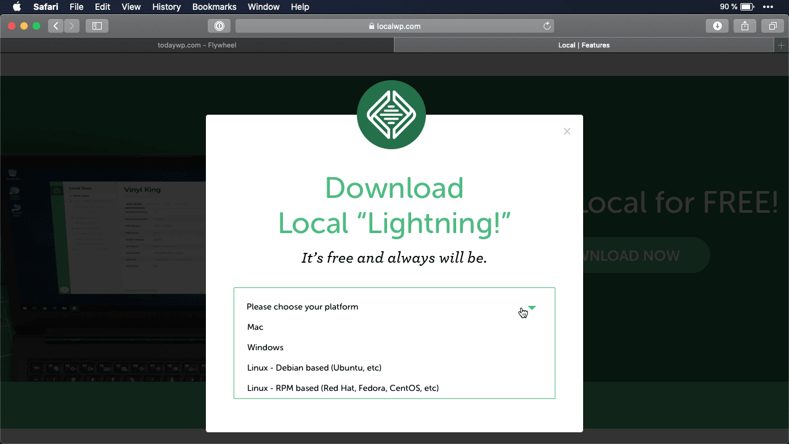Viewport: 789px width, 444px height.
Task: Click the Local logo in the dialog
Action: coord(391,115)
